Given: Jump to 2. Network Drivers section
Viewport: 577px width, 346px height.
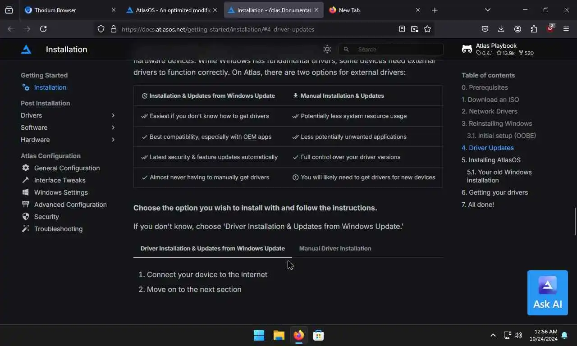Looking at the screenshot, I should tap(490, 111).
